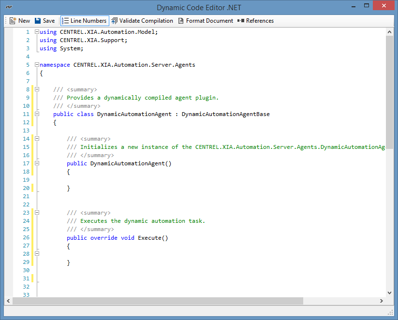The image size is (398, 320).
Task: Maximize the Dynamic Code Editor window
Action: (x=366, y=6)
